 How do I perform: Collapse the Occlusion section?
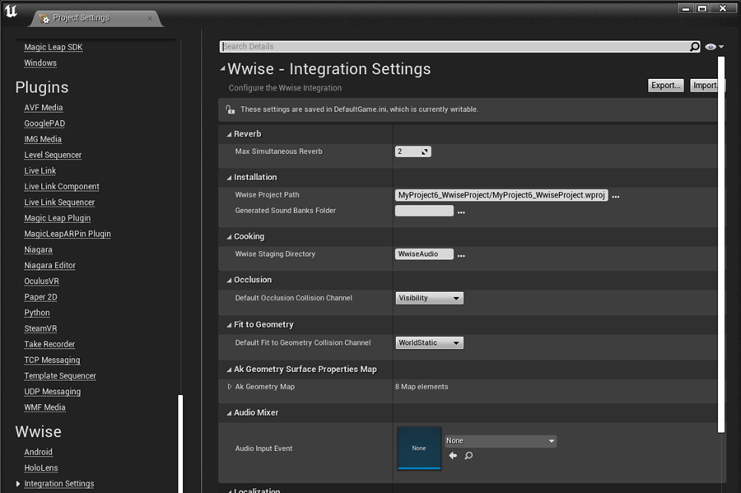(x=229, y=281)
